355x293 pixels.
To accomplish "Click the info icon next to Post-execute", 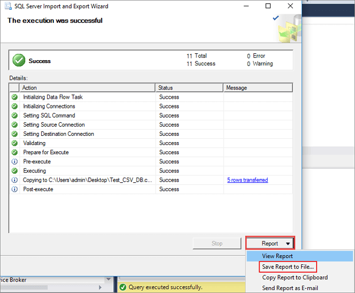I will coord(14,189).
